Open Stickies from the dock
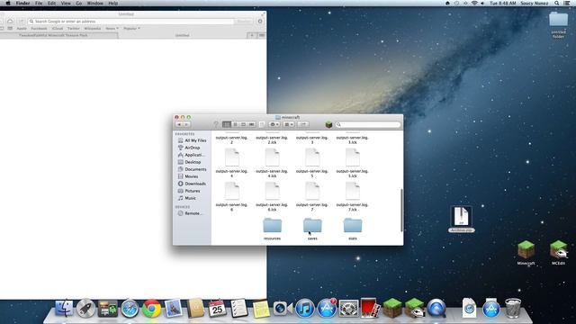 tap(261, 308)
